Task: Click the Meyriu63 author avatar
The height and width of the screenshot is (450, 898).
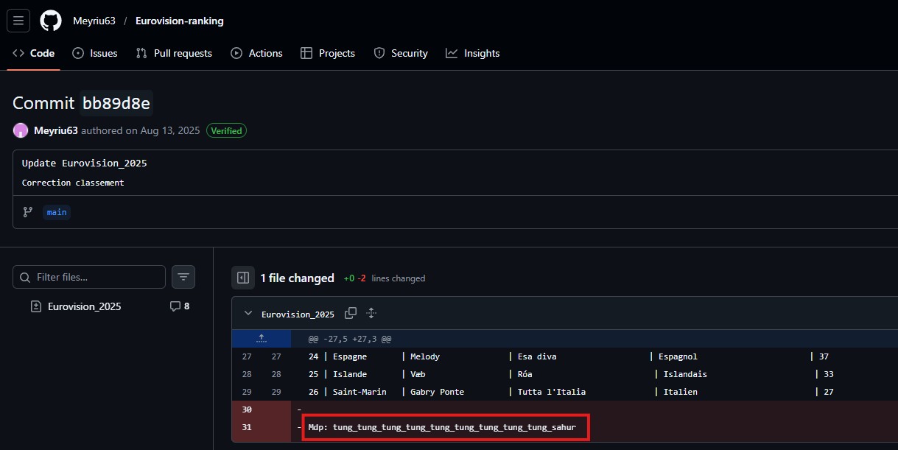Action: (x=21, y=130)
